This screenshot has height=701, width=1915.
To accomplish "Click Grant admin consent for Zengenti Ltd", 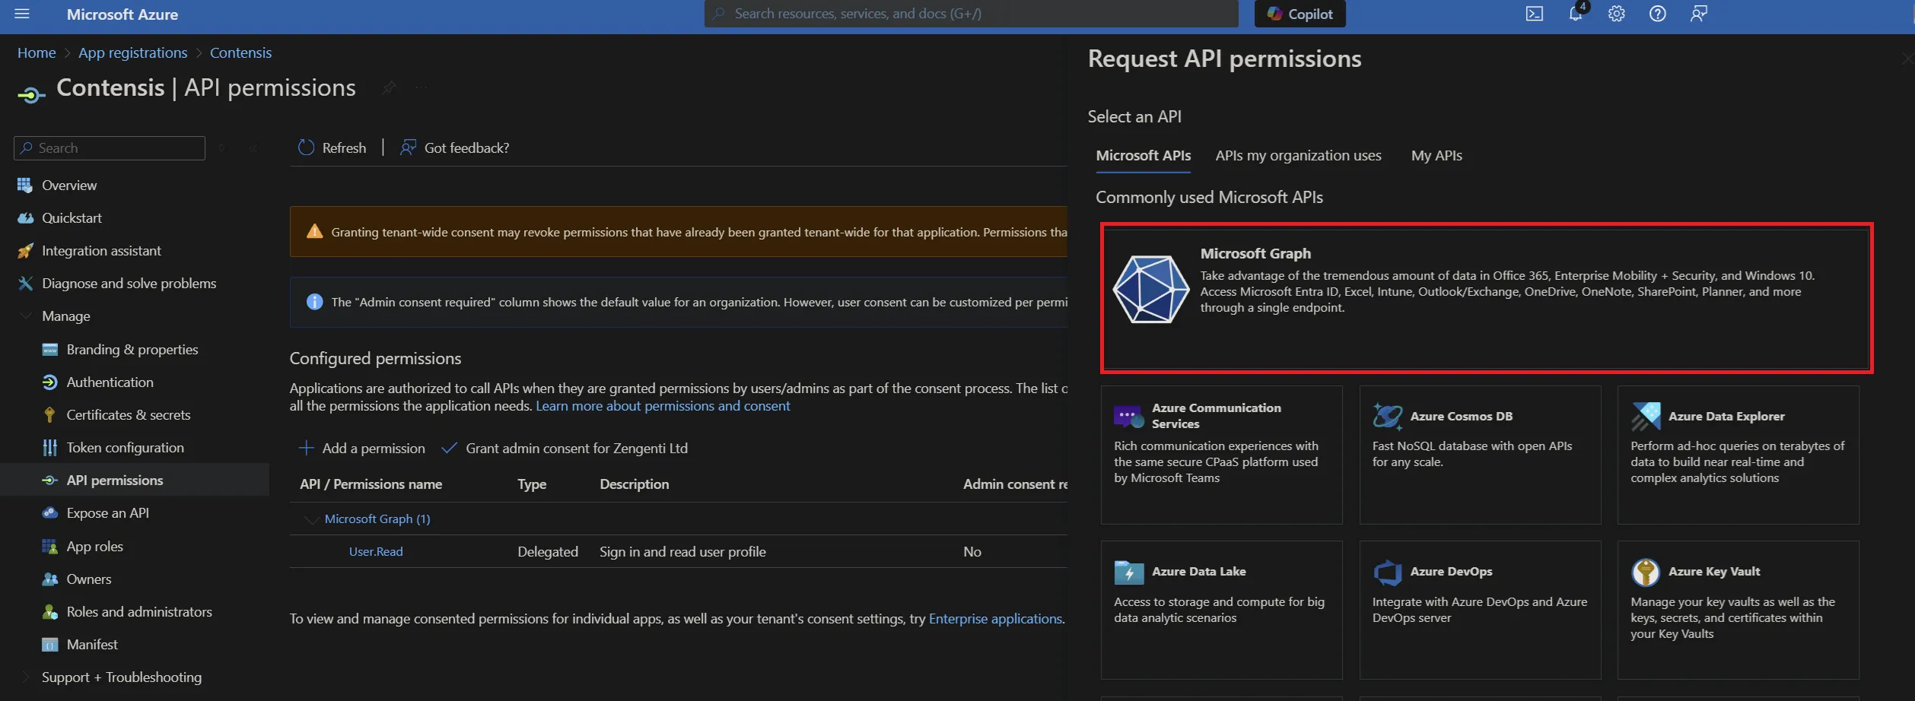I will click(x=565, y=449).
